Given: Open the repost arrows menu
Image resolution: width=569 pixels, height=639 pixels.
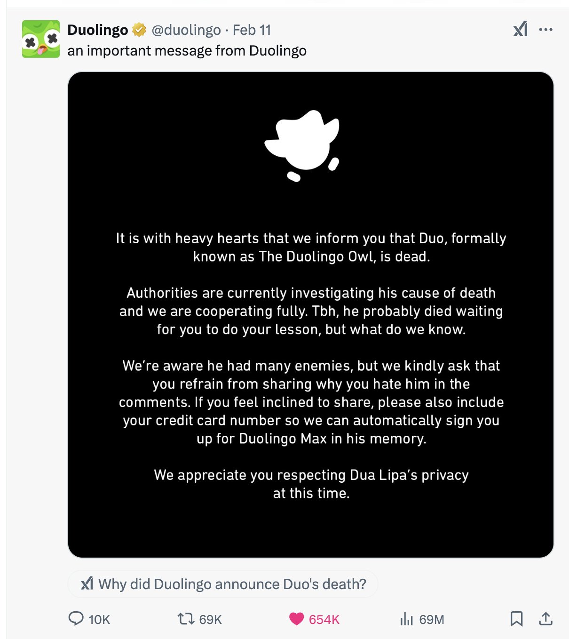Looking at the screenshot, I should pyautogui.click(x=186, y=618).
